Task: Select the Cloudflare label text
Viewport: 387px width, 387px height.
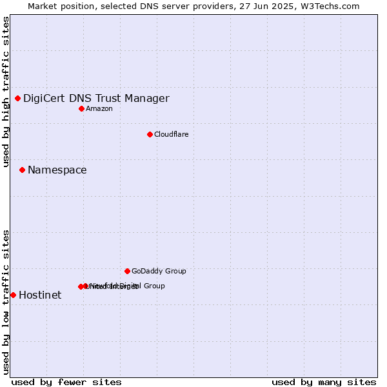Action: point(172,134)
